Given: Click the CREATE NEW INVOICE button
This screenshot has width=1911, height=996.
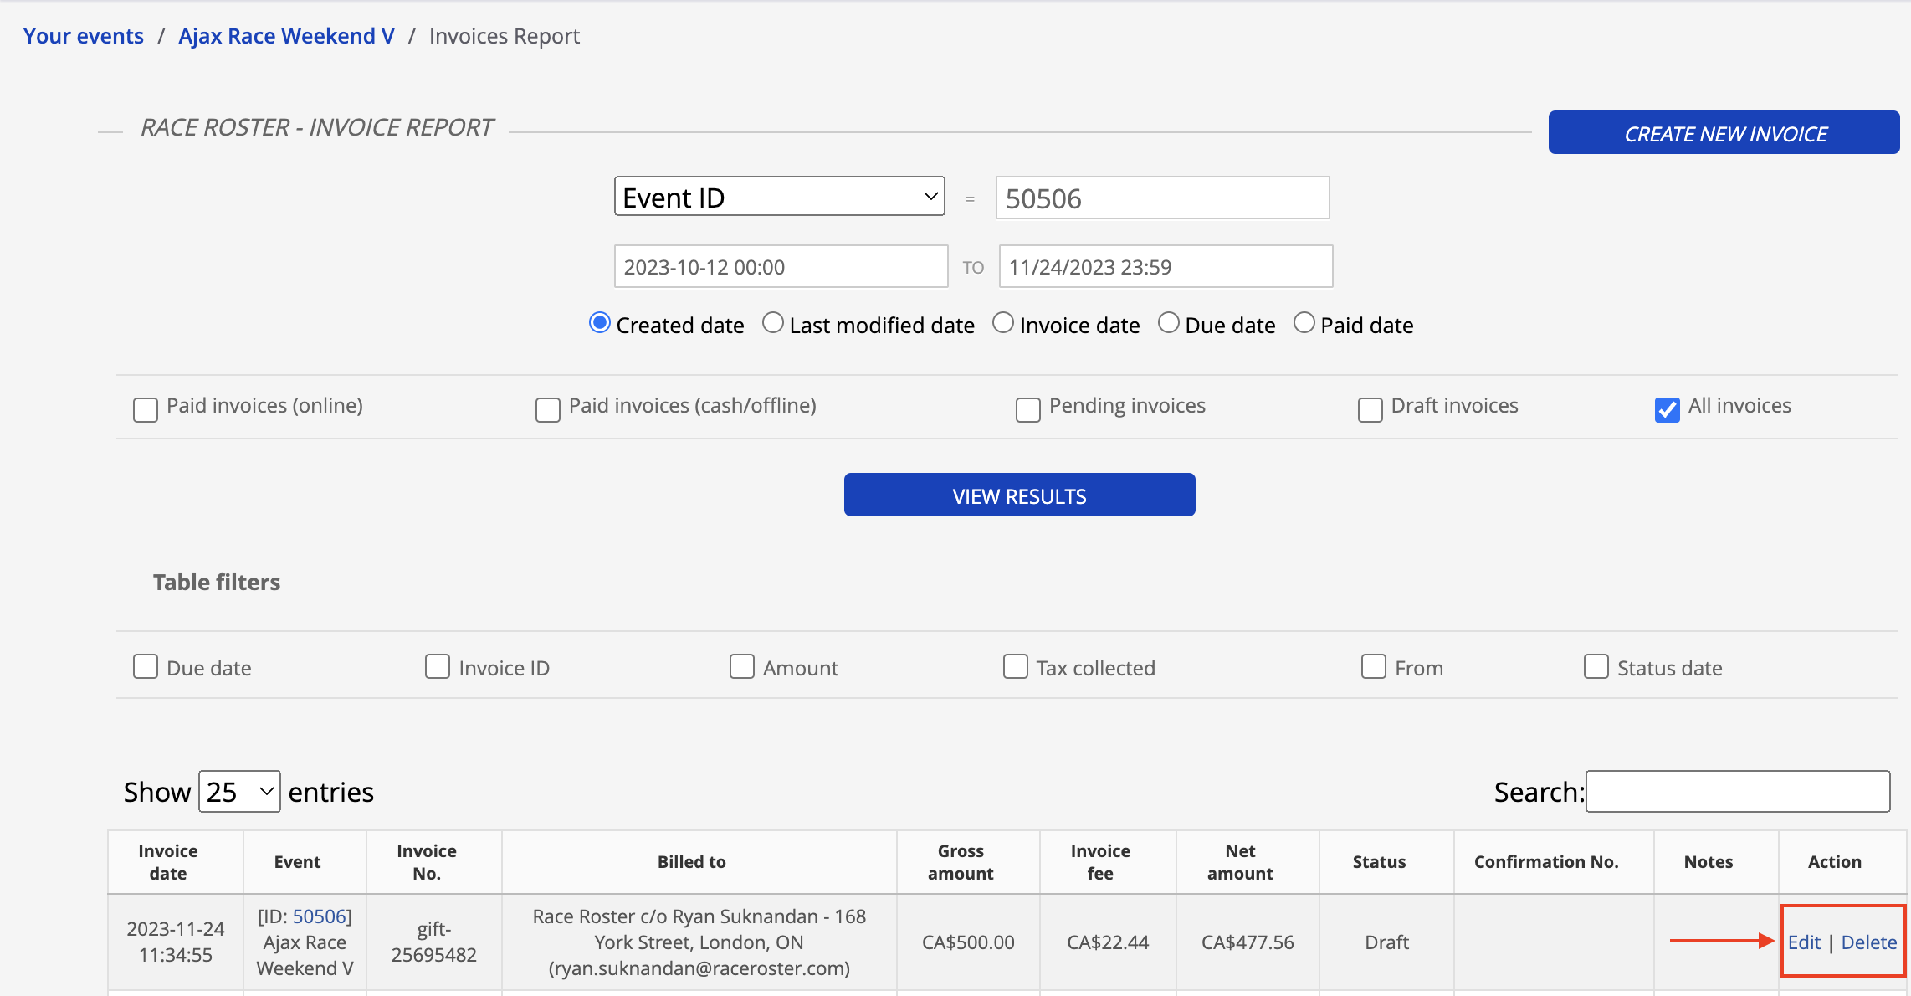Looking at the screenshot, I should coord(1724,131).
